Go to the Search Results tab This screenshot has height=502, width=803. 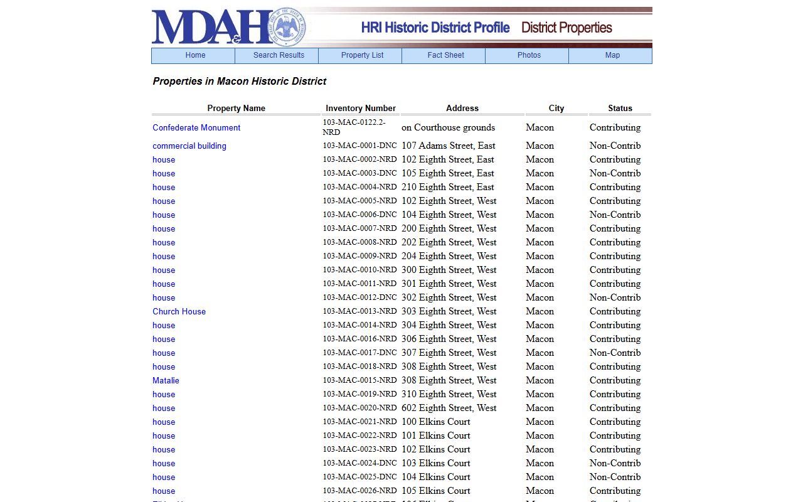277,56
